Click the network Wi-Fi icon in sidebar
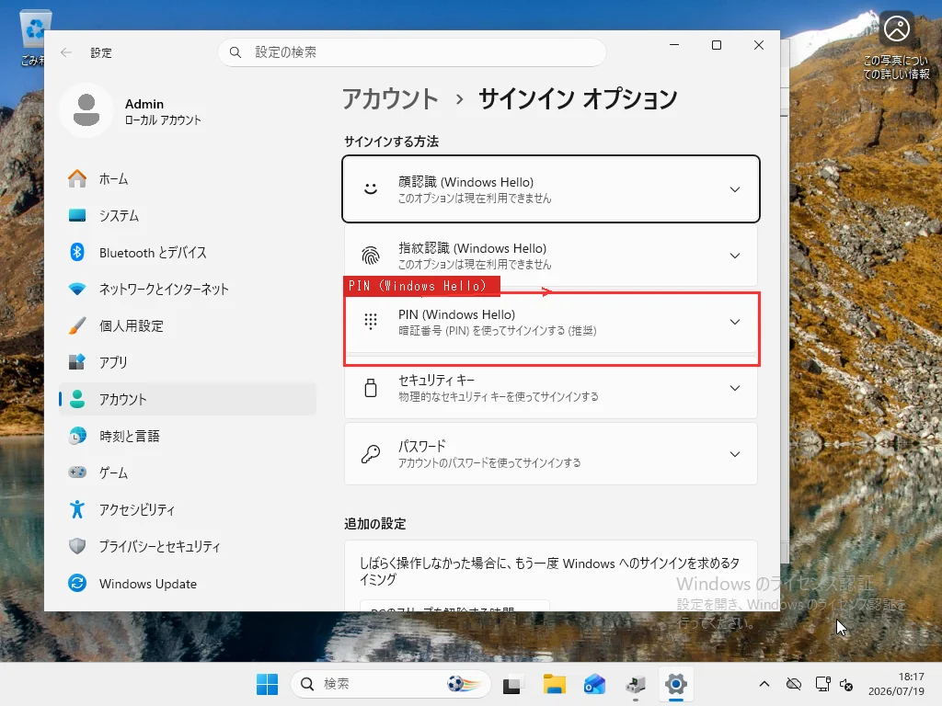 77,289
